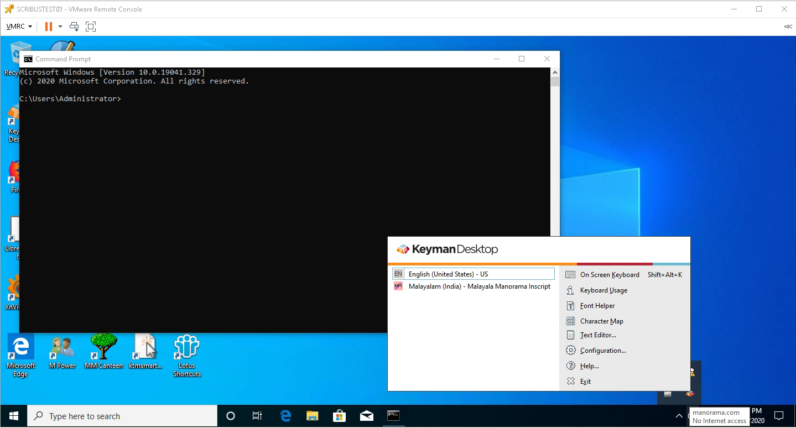796x428 pixels.
Task: Click the '(c) 2020 Microsoft Corporation' line
Action: (134, 81)
